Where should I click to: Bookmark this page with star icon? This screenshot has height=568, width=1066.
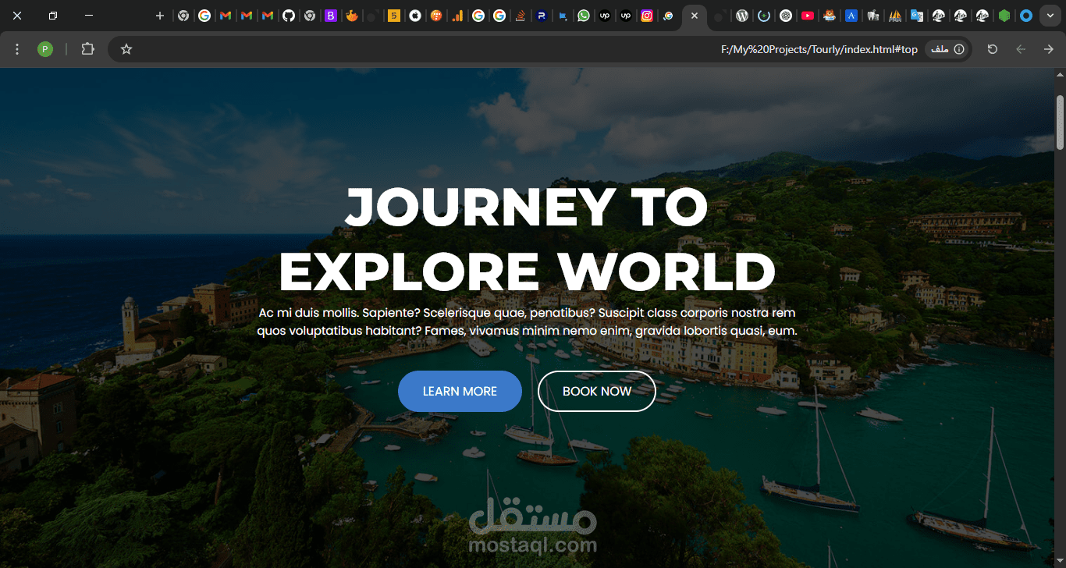[126, 49]
